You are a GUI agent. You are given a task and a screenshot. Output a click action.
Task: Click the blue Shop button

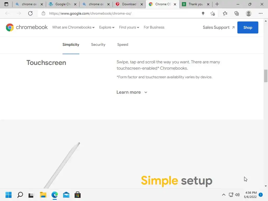(x=248, y=27)
